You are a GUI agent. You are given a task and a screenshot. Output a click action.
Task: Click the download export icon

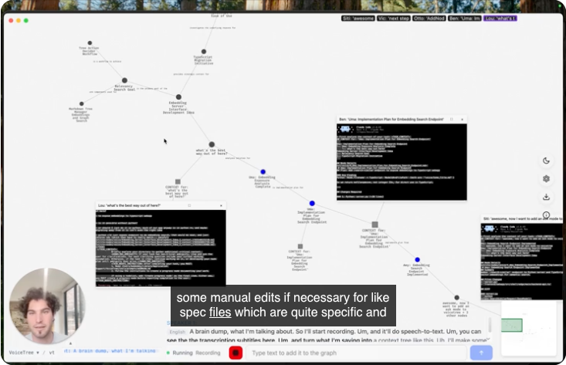(x=546, y=197)
